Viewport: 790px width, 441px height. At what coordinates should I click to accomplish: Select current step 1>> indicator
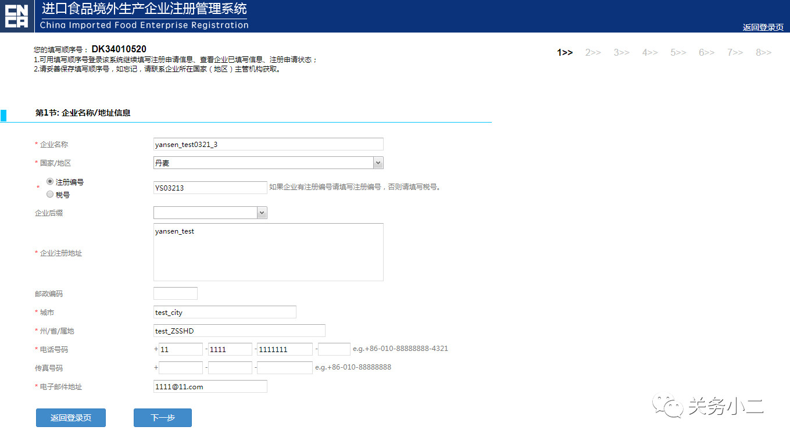(x=564, y=52)
